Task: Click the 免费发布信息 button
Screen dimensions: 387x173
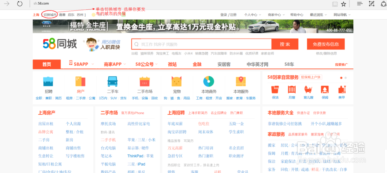Action: (x=326, y=44)
